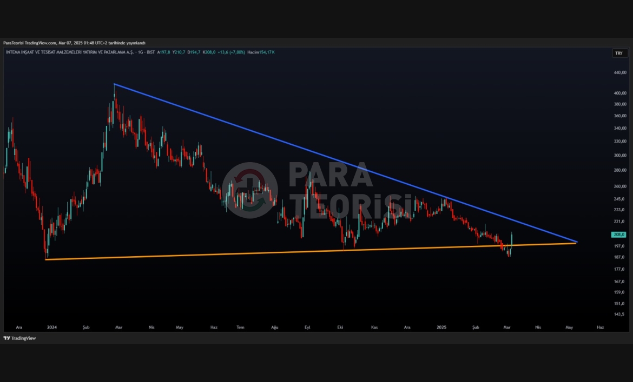Screen dimensions: 633x382
Task: Click the current price tag 208,0
Action: pyautogui.click(x=619, y=234)
